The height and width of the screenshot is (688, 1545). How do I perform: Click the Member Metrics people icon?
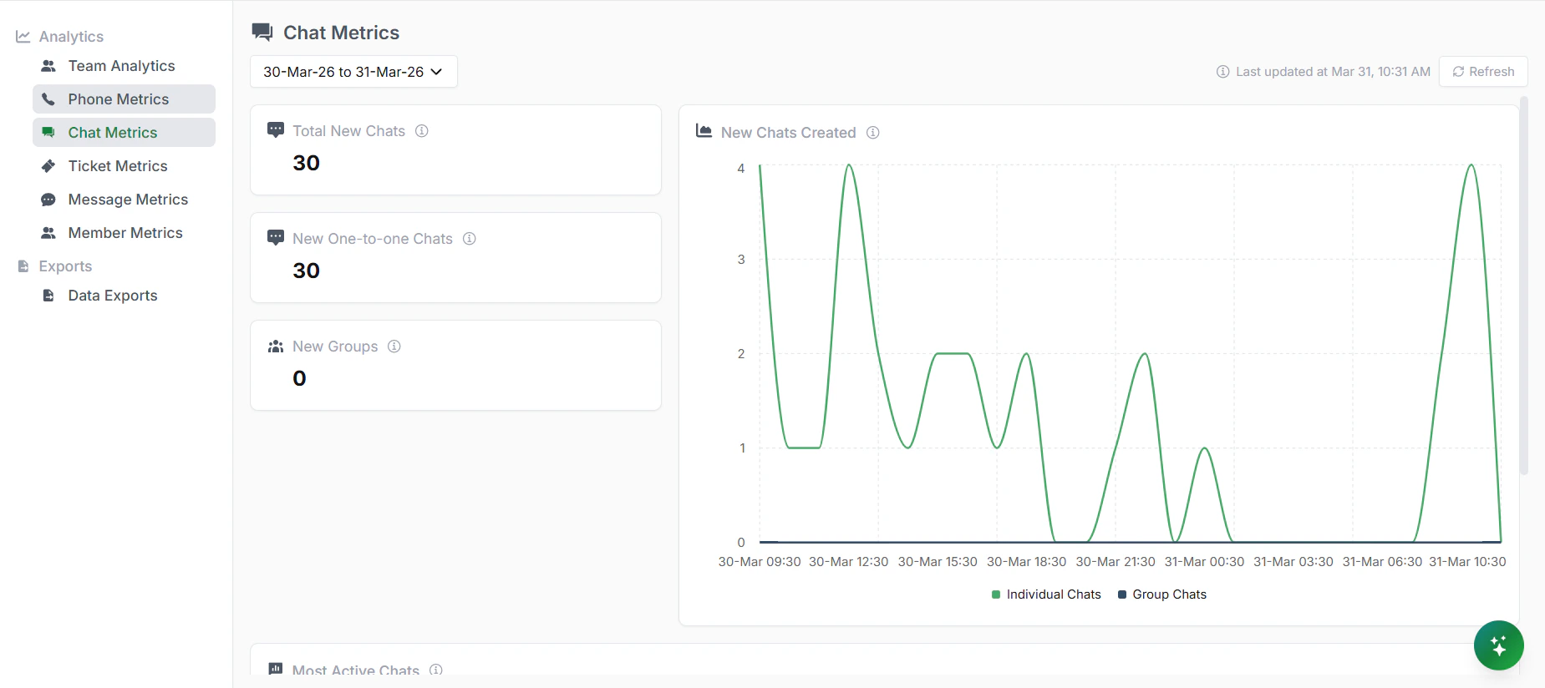(48, 233)
